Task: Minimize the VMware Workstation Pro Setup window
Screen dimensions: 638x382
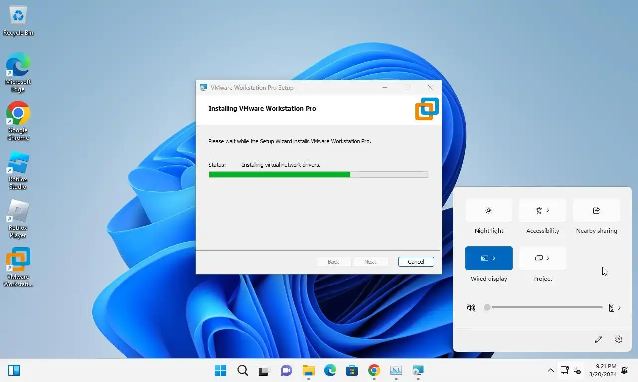Action: click(x=385, y=87)
